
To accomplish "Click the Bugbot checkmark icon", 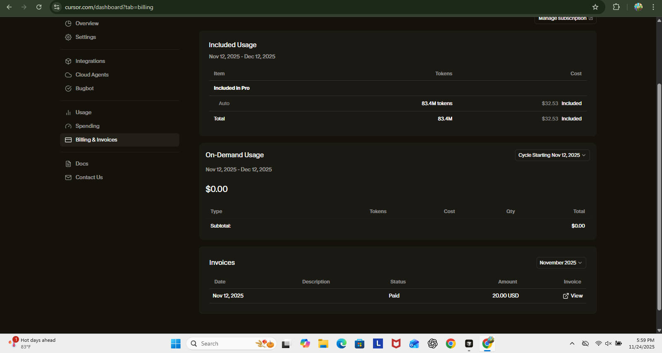I will (68, 89).
